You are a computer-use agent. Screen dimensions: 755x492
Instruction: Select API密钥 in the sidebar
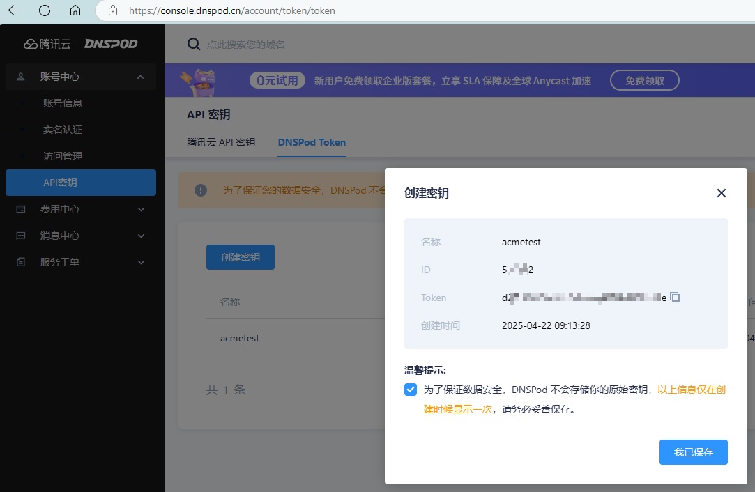(81, 183)
